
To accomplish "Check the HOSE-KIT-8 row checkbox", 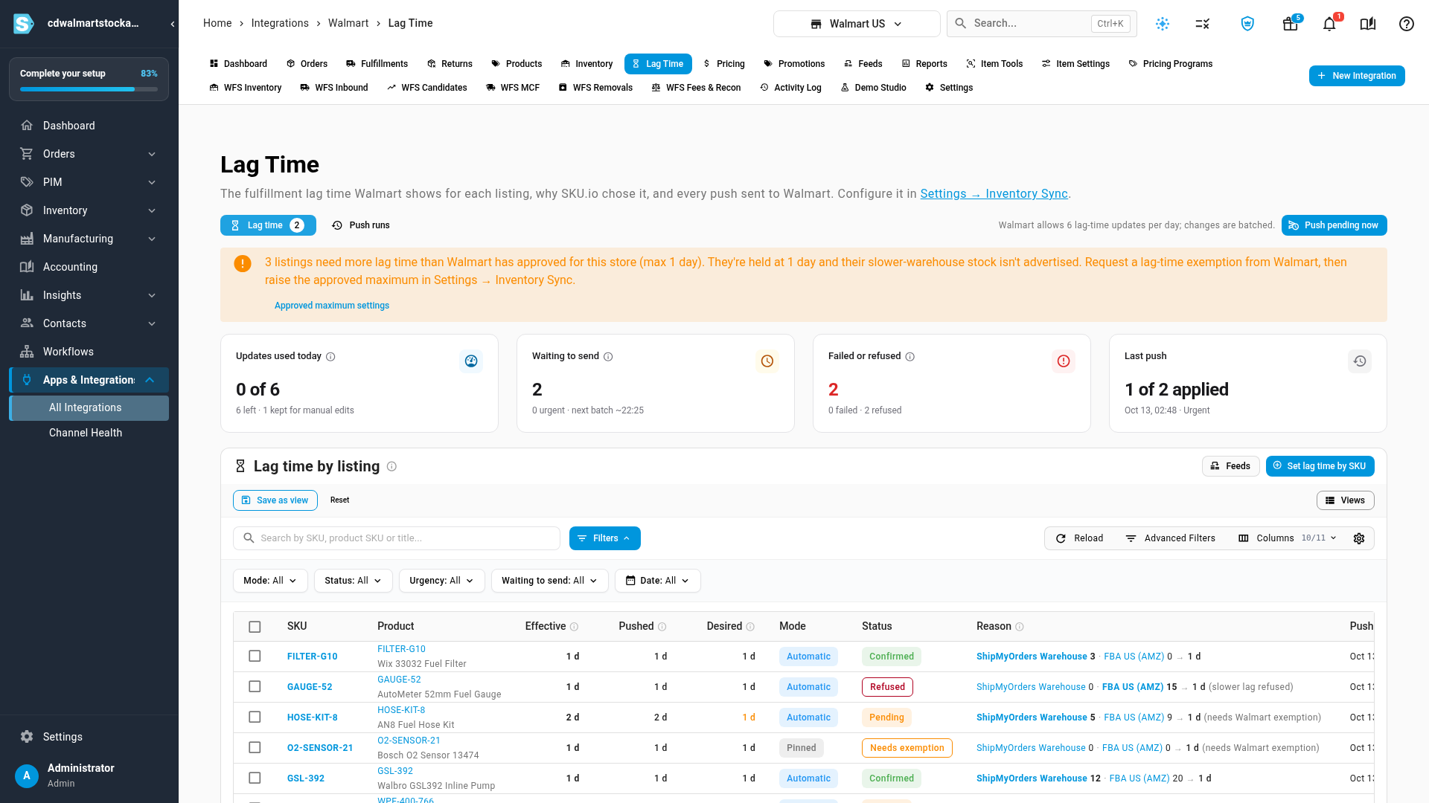I will [x=255, y=717].
